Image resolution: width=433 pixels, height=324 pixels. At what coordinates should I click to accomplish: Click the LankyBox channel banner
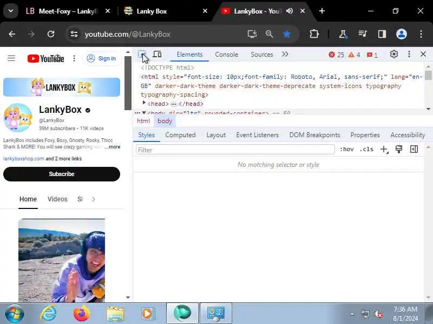click(62, 87)
